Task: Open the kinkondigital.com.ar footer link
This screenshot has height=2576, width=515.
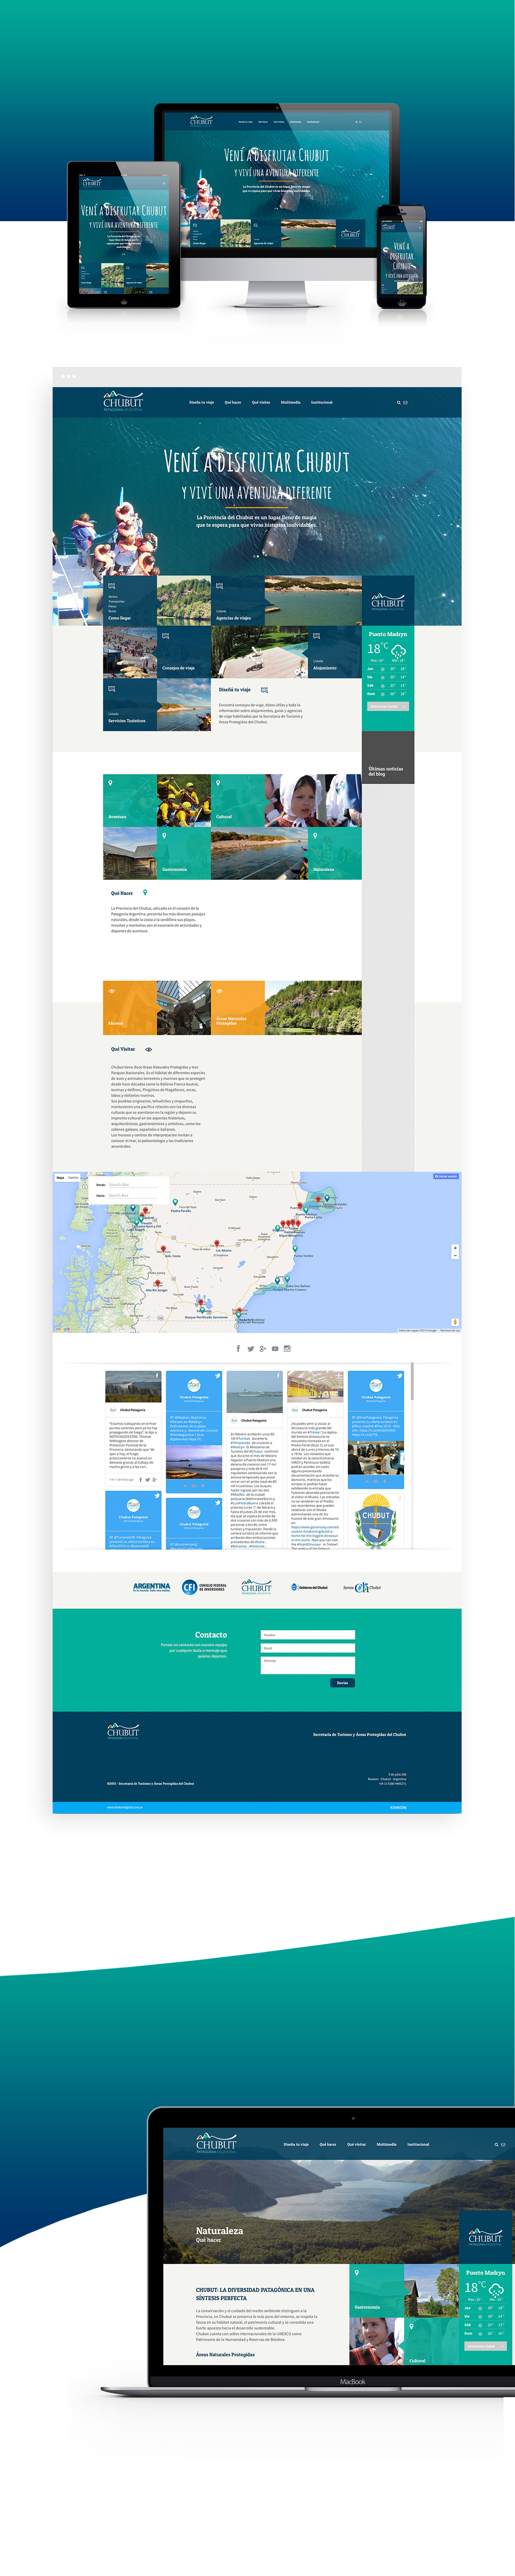Action: tap(125, 1807)
